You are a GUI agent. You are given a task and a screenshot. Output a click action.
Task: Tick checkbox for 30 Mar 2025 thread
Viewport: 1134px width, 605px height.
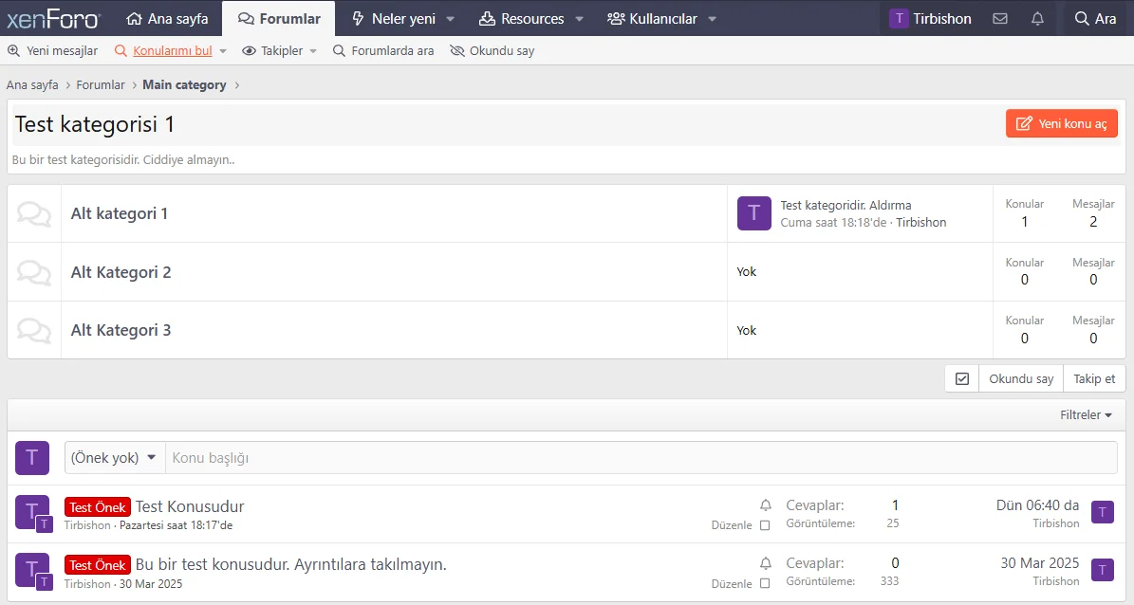coord(765,583)
